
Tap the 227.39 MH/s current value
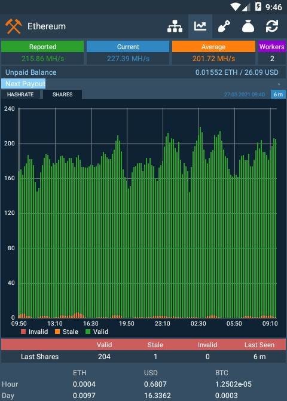tap(128, 59)
